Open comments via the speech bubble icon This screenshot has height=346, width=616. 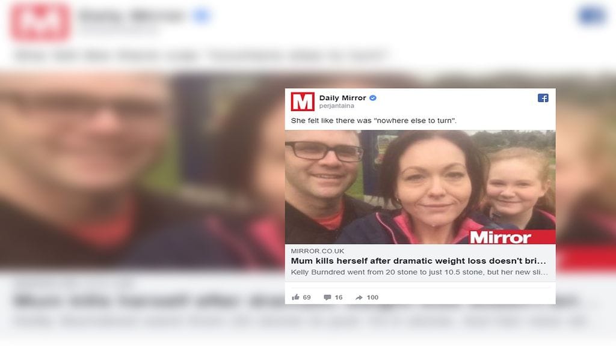(x=327, y=297)
